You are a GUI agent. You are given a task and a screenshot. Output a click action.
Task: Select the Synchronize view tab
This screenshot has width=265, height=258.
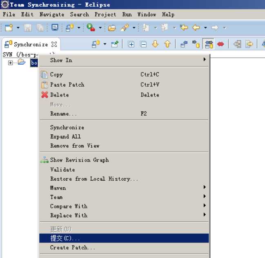pos(31,44)
